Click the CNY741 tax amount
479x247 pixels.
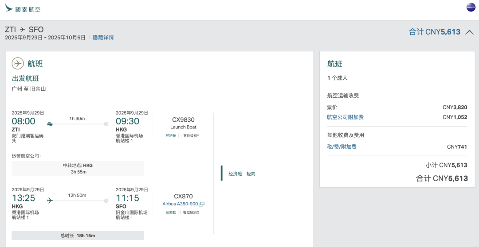[457, 147]
